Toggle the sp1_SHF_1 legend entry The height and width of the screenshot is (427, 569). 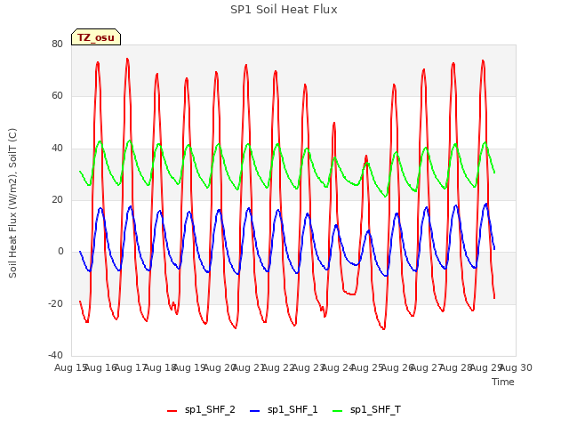pos(284,410)
